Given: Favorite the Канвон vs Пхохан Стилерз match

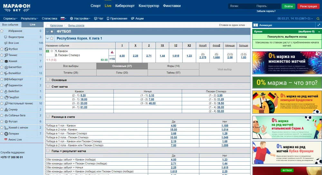Looking at the screenshot, I should click(52, 51).
